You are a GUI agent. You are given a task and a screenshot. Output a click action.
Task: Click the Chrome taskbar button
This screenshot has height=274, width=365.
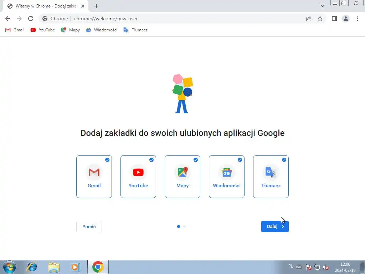(98, 267)
